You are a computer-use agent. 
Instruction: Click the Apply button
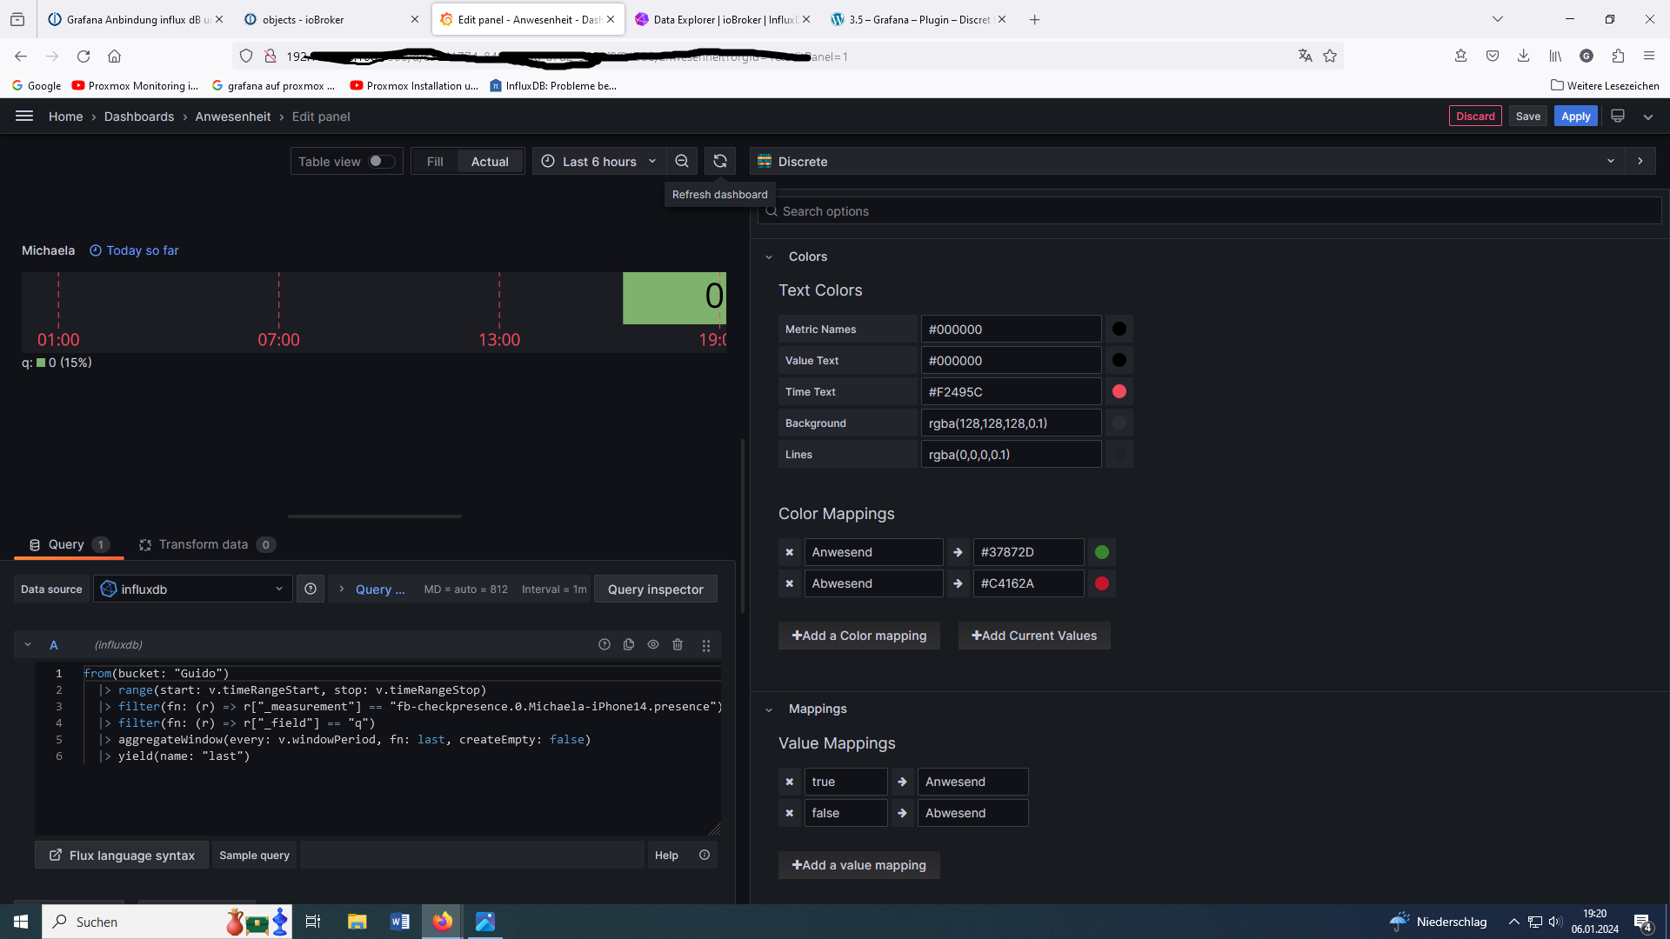[x=1575, y=116]
